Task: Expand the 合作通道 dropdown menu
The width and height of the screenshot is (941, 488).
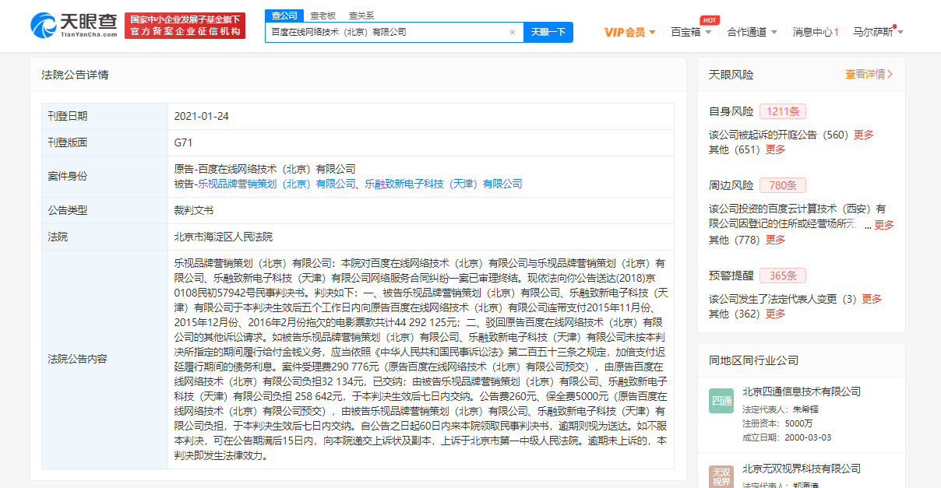Action: (752, 33)
